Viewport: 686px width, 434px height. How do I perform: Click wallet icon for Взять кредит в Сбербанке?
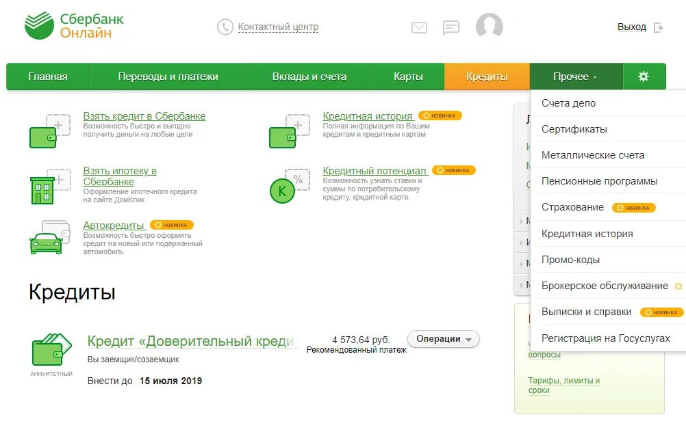coord(50,131)
